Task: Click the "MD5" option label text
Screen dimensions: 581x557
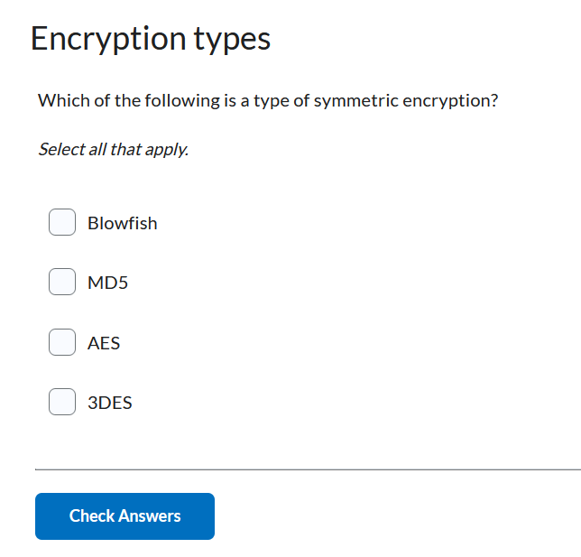Action: tap(107, 283)
